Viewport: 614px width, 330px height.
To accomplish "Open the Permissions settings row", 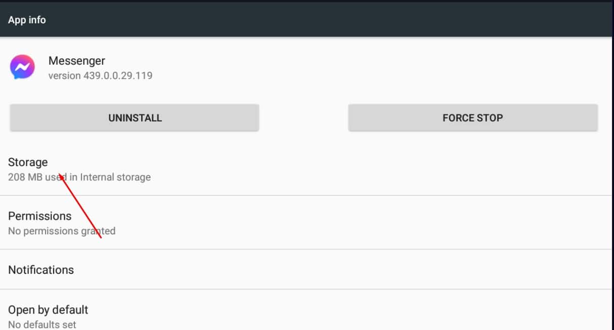I will click(39, 216).
